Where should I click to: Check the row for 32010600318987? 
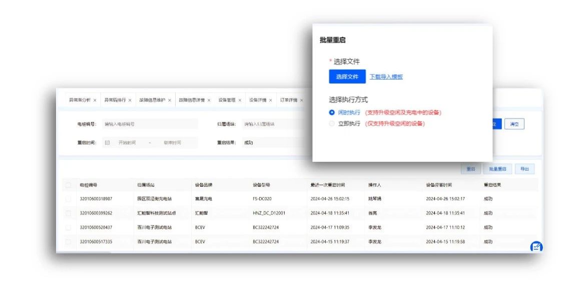(x=68, y=199)
